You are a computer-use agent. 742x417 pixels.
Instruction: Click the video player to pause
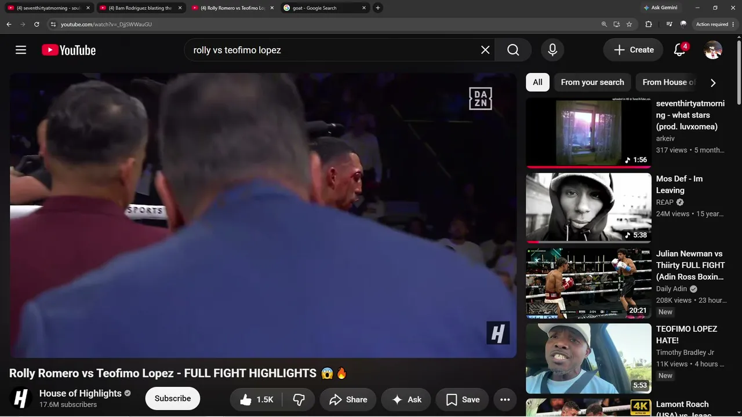[x=263, y=215]
